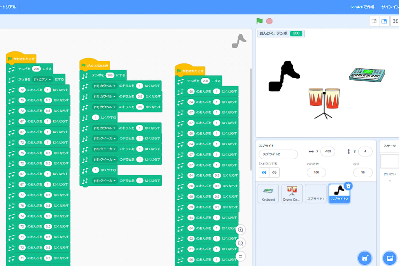Hide the sprite with crossed-eye toggle

coord(274,172)
